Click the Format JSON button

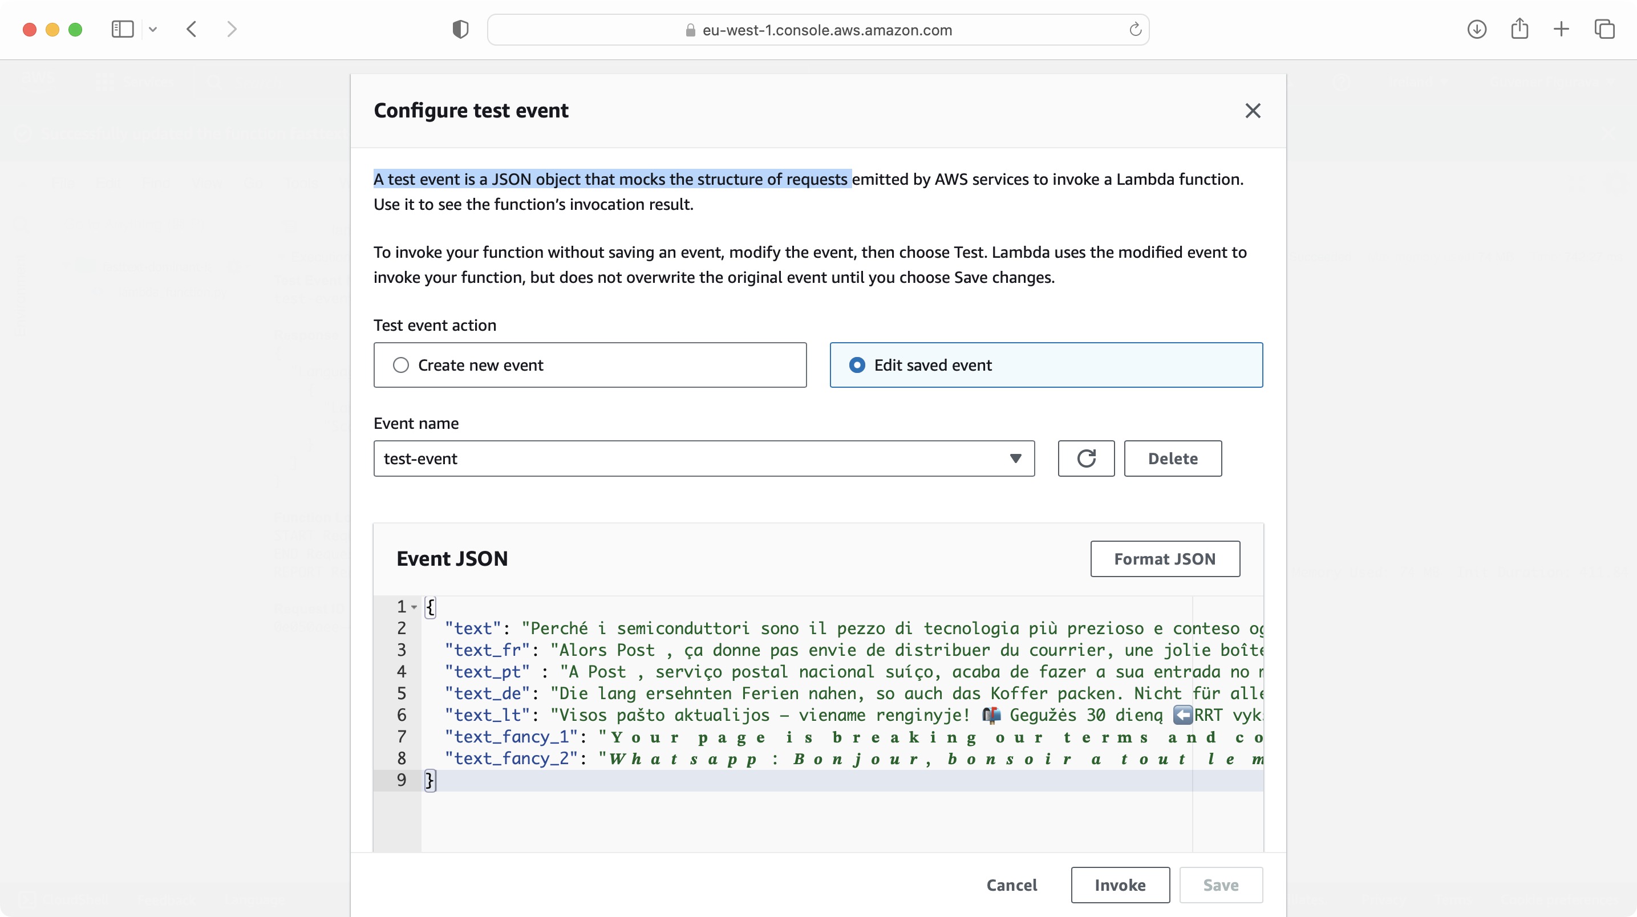1164,559
